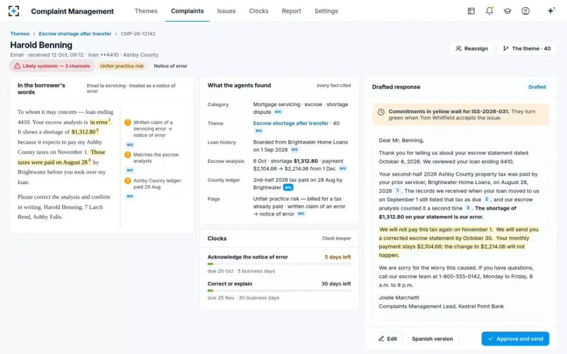Image resolution: width=567 pixels, height=354 pixels.
Task: Click the "30 days left" text
Action: click(x=336, y=284)
